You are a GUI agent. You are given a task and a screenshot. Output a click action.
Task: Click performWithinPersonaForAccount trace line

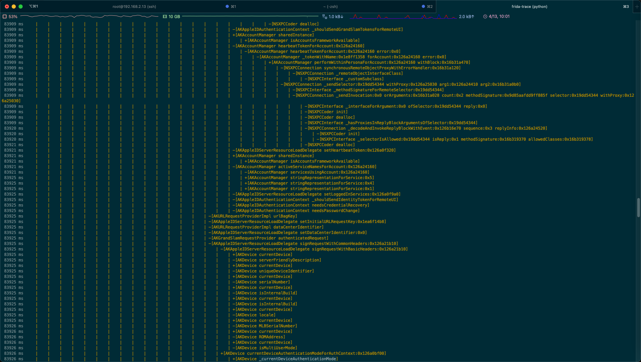[x=369, y=62]
